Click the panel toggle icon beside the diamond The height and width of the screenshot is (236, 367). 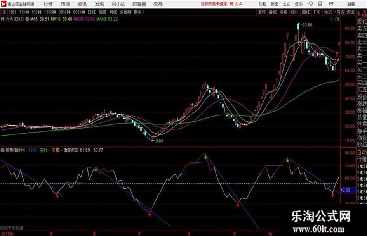pos(337,19)
